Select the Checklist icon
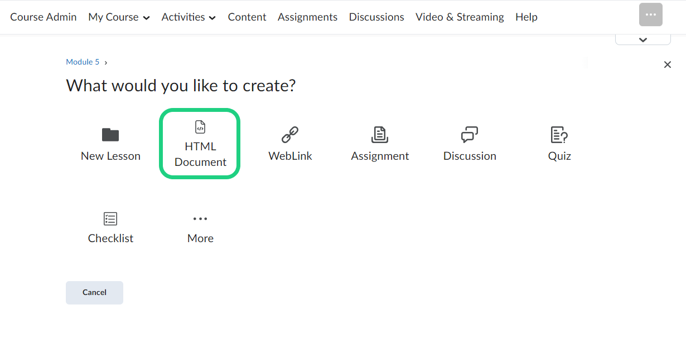686x339 pixels. (x=110, y=219)
